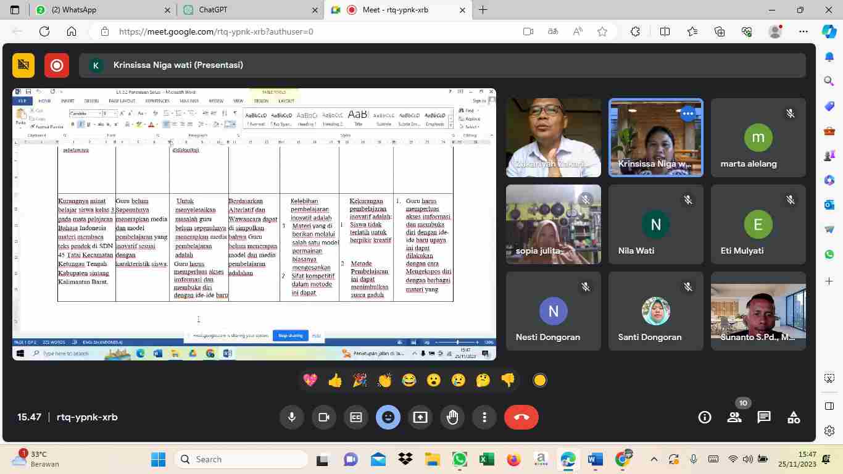Viewport: 843px width, 474px height.
Task: Toggle the camera on or off
Action: click(x=324, y=417)
